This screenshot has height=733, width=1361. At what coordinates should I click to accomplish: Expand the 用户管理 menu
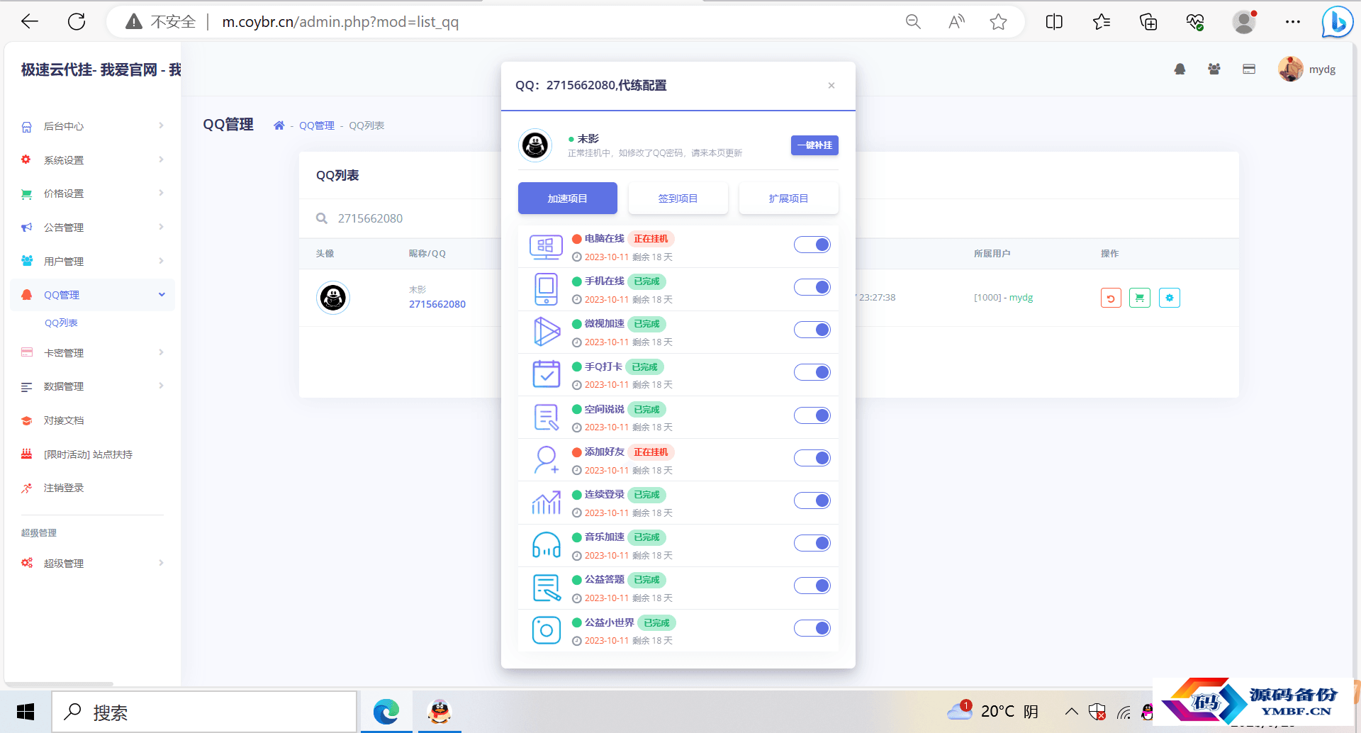pyautogui.click(x=92, y=262)
